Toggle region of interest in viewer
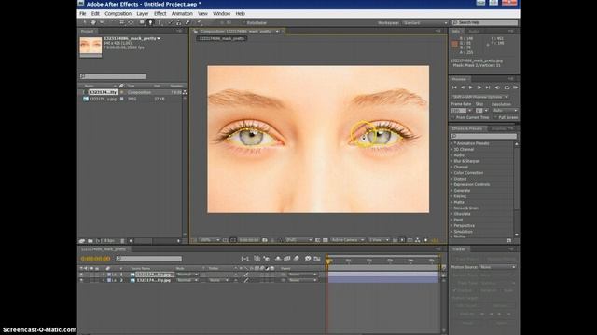Viewport: 597px width, 335px height. (318, 240)
